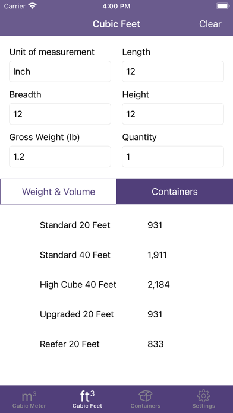
Task: Select the Standard 20 Feet row
Action: pyautogui.click(x=116, y=225)
